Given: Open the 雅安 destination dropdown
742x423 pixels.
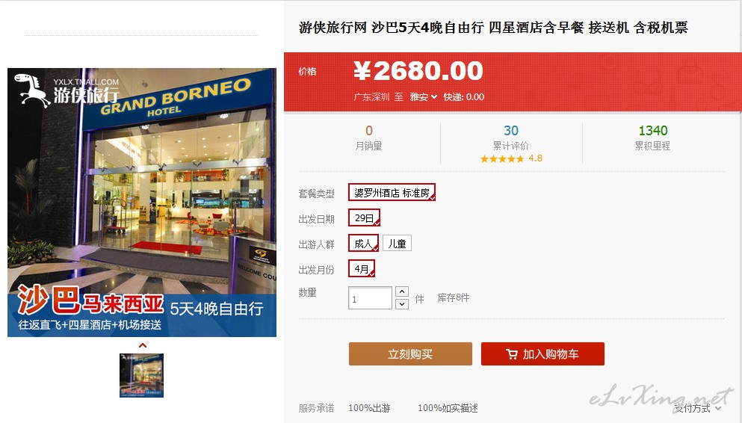Looking at the screenshot, I should (x=423, y=96).
